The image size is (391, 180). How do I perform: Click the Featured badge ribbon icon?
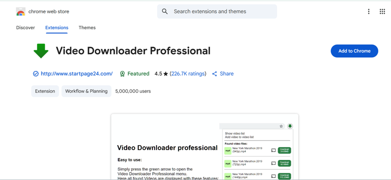coord(122,74)
